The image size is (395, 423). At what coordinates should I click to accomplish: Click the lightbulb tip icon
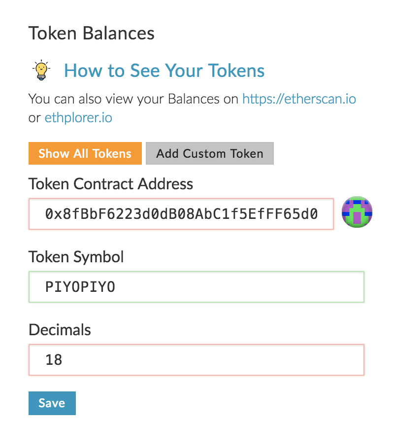[41, 70]
